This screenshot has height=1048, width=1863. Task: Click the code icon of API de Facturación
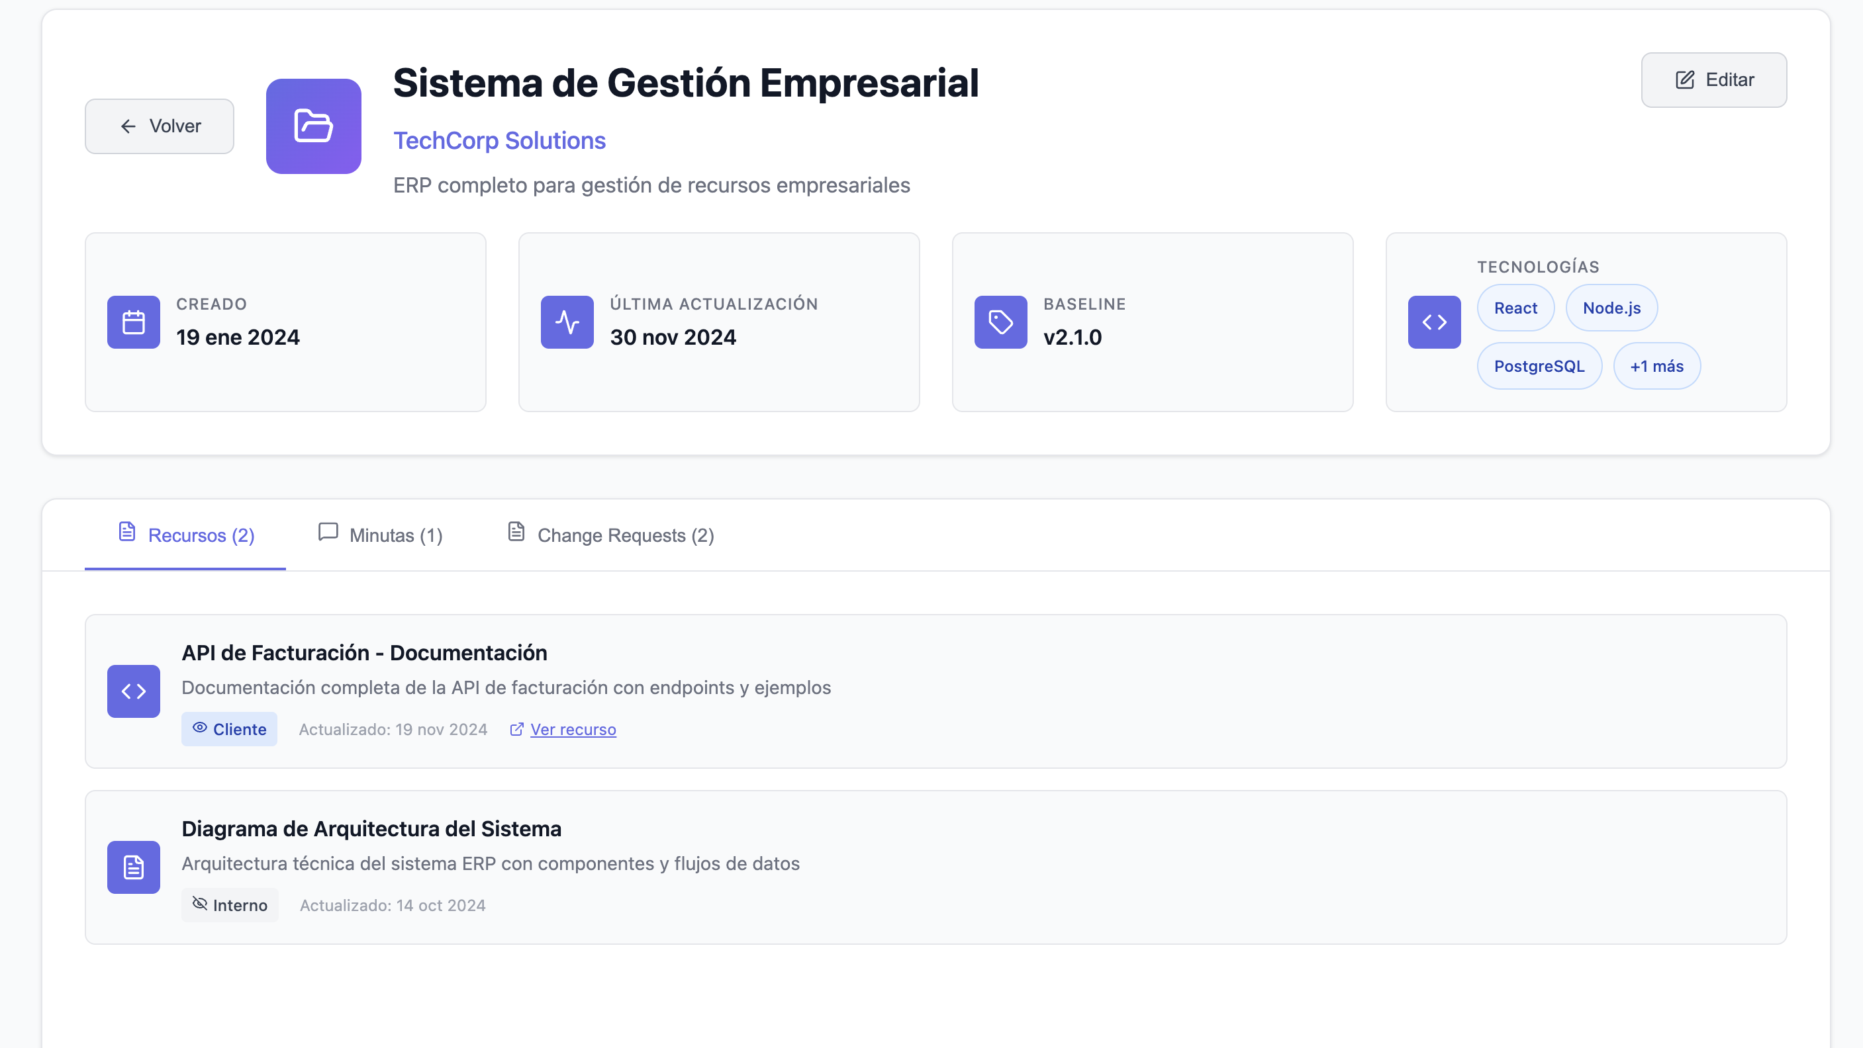tap(133, 691)
